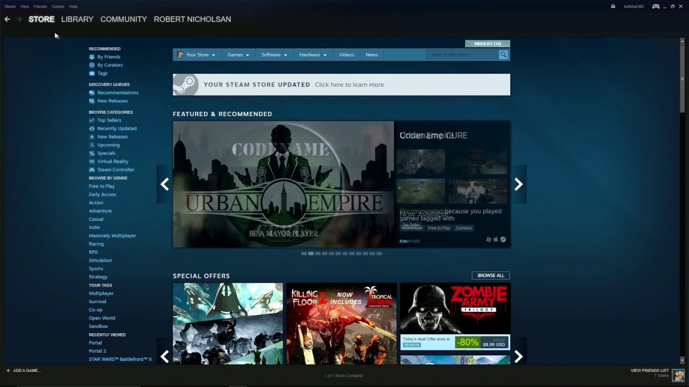Open the Videos store tab
Image resolution: width=689 pixels, height=387 pixels.
coord(347,55)
